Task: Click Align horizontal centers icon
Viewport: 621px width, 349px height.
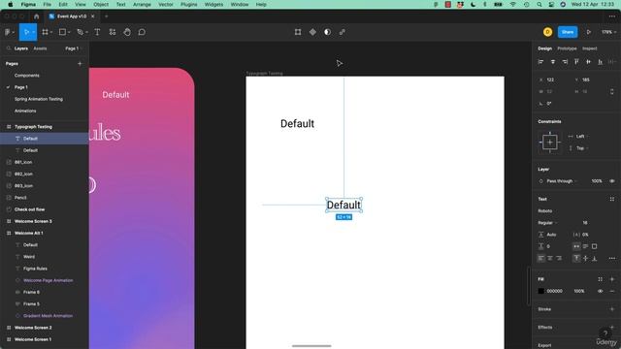Action: pos(553,62)
